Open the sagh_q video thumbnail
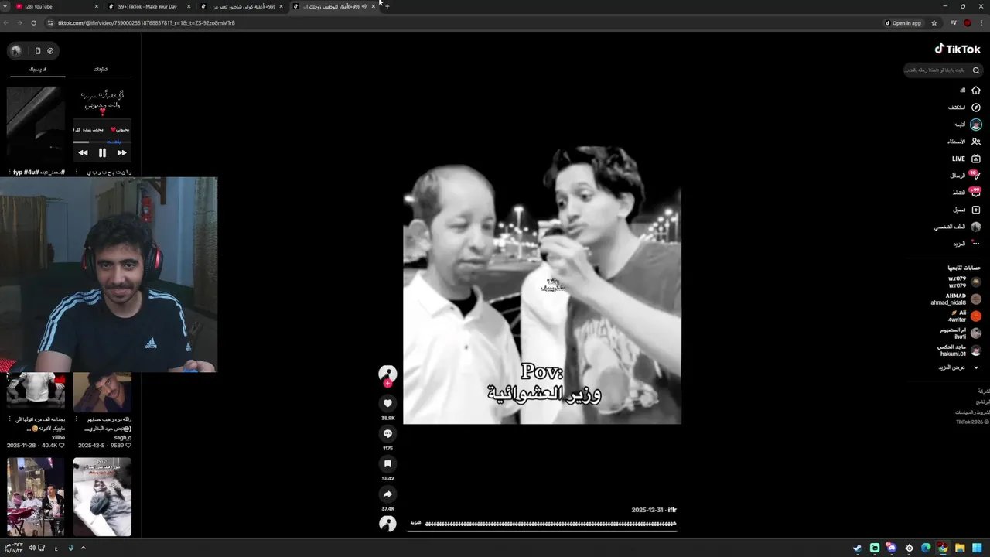Screen dimensions: 990x557 (102, 392)
